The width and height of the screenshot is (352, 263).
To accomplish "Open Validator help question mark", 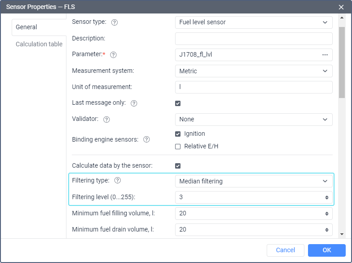I will 106,120.
